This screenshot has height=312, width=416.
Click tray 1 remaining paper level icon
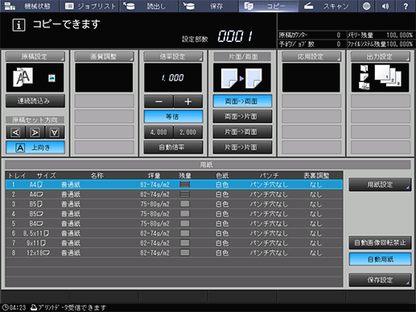pyautogui.click(x=185, y=184)
